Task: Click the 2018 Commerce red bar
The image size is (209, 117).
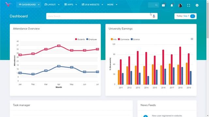Action: pyautogui.click(x=180, y=66)
